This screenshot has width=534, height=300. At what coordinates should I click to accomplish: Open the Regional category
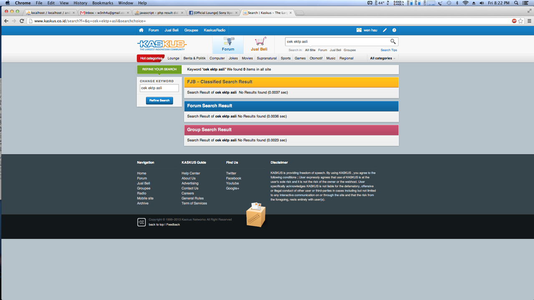click(346, 58)
